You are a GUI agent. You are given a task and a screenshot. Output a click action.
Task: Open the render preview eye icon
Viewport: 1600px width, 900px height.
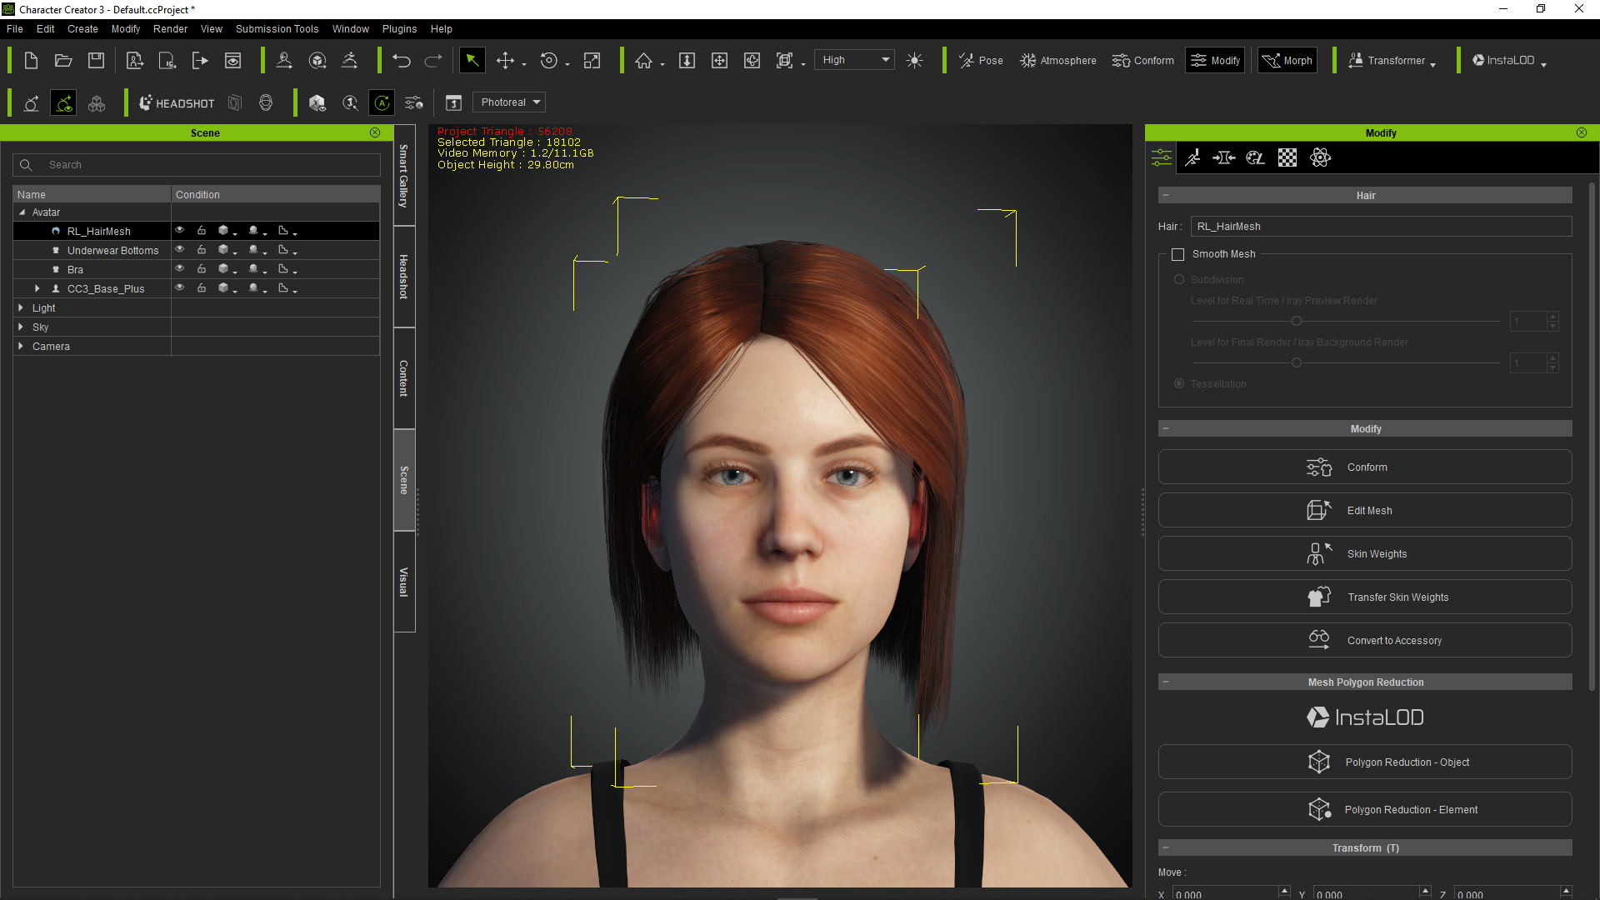coord(233,61)
